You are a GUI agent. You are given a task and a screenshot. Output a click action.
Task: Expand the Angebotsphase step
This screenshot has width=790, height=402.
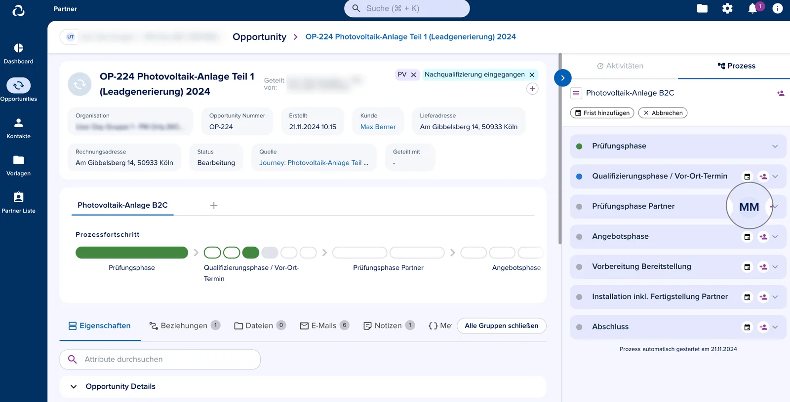point(775,237)
